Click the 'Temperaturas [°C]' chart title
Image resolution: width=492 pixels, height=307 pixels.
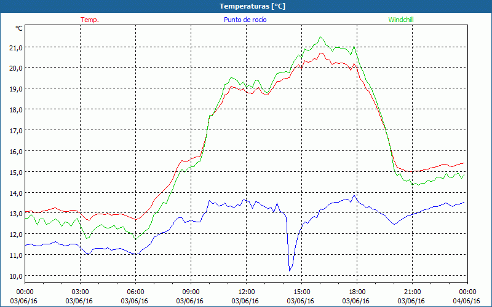[x=252, y=6]
